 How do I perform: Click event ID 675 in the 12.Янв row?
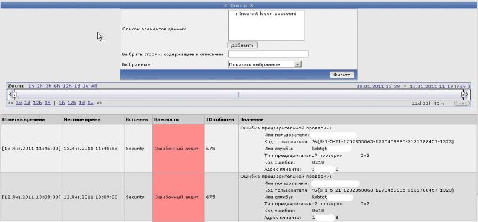click(x=210, y=197)
